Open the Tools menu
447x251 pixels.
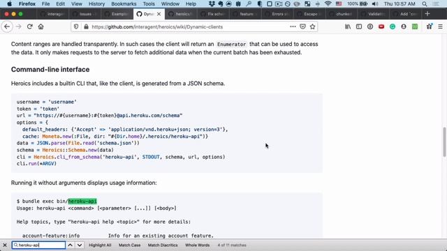click(x=149, y=3)
